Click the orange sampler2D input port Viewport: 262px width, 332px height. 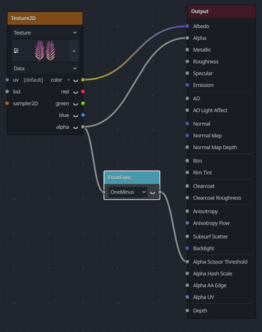(x=7, y=104)
